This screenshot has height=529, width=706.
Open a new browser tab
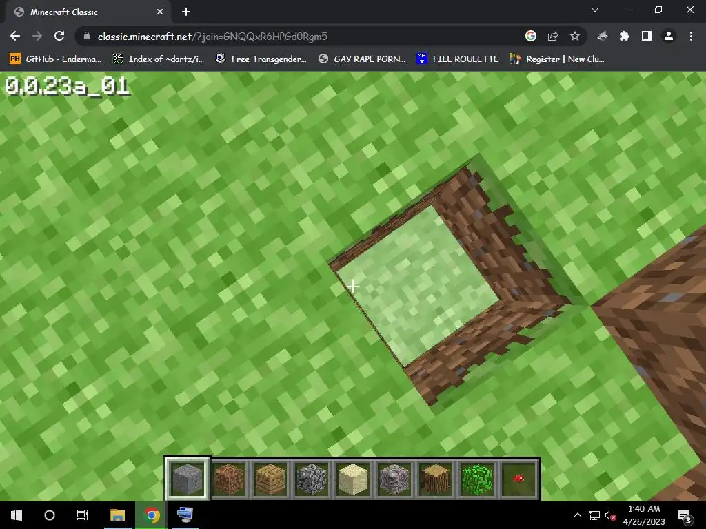tap(186, 12)
